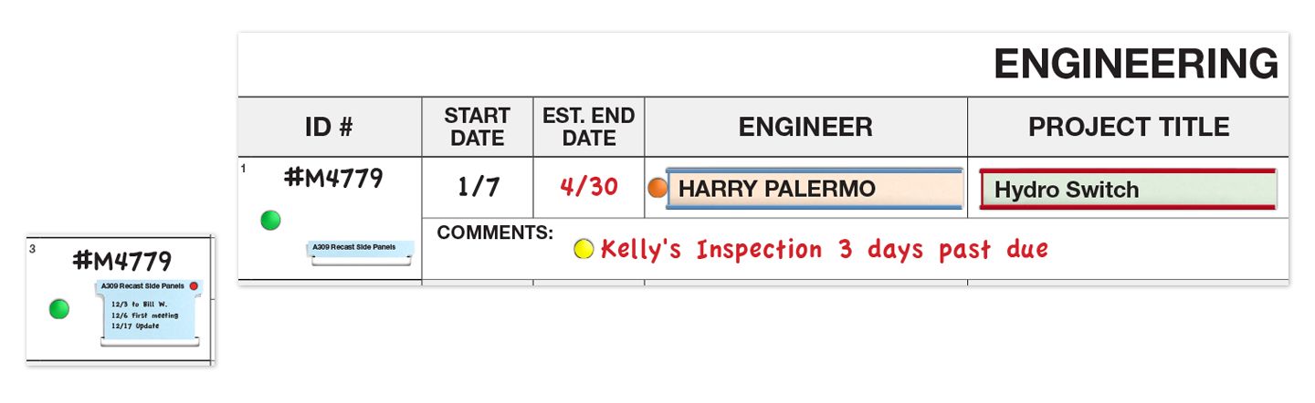Click the "12/17 Update" note line
The width and height of the screenshot is (1315, 403).
[x=135, y=325]
